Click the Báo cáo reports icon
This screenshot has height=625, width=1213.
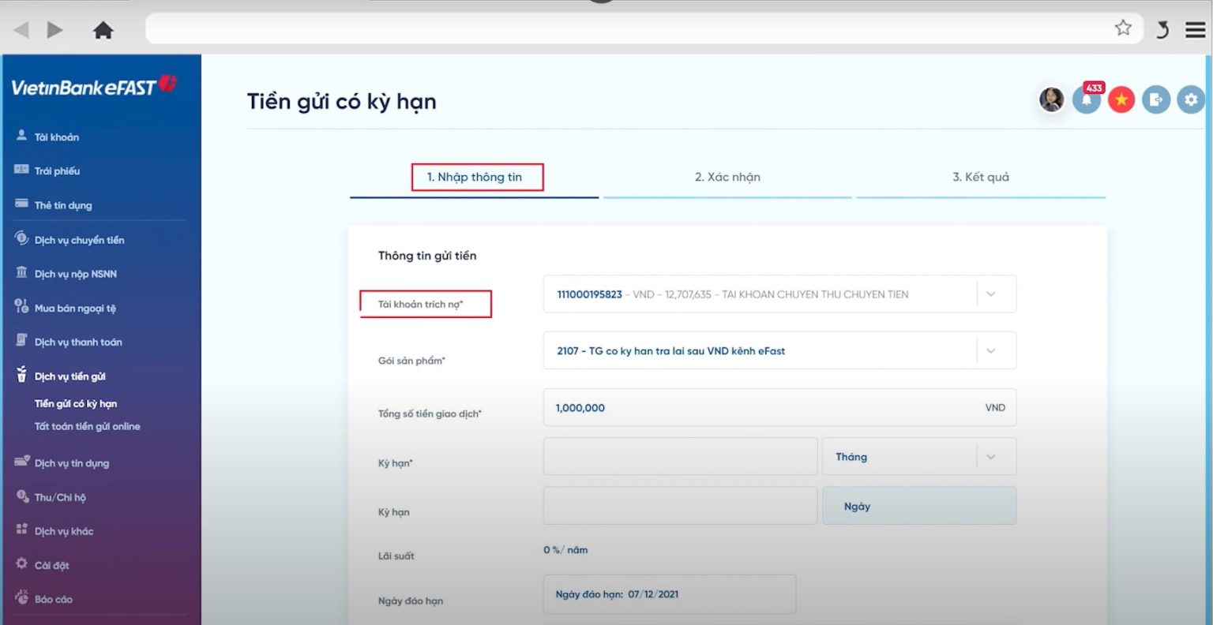(20, 598)
